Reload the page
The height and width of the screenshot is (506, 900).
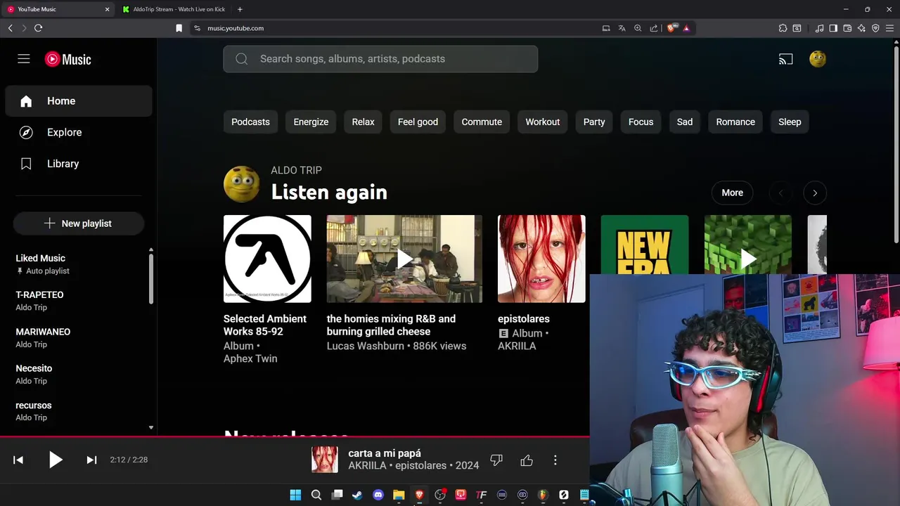(x=38, y=28)
